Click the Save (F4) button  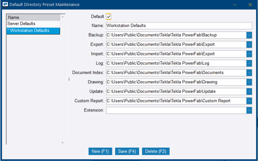[x=127, y=151]
